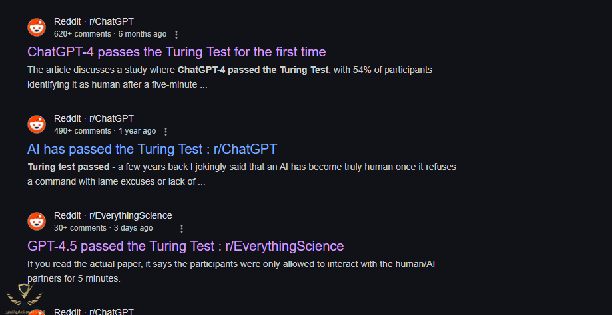This screenshot has height=315, width=612.
Task: Click the snippet starting "If you read the actual paper"
Action: coord(231,271)
